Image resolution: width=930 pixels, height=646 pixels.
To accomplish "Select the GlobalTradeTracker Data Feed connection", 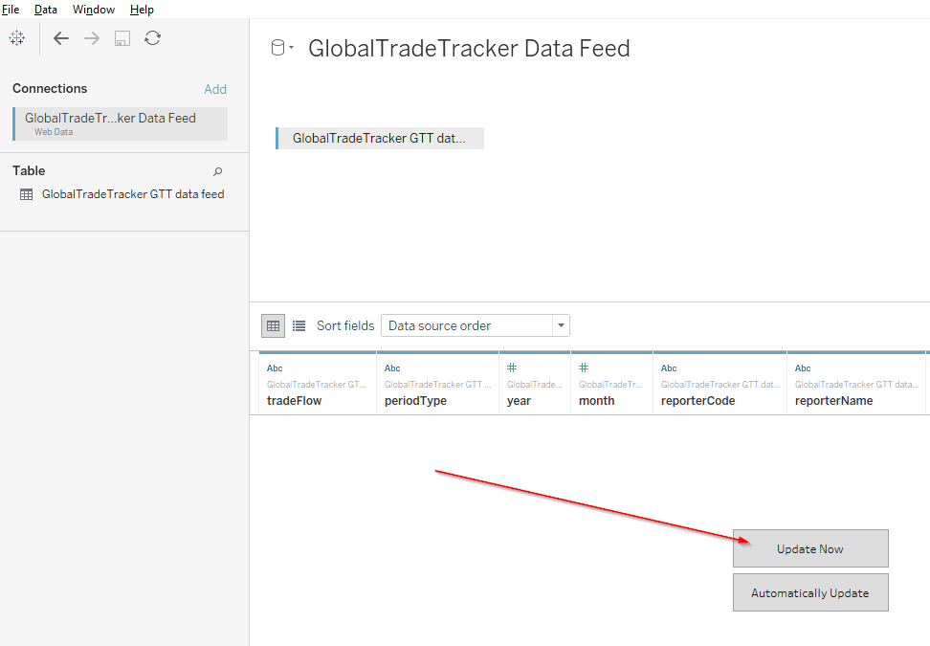I will pyautogui.click(x=120, y=124).
